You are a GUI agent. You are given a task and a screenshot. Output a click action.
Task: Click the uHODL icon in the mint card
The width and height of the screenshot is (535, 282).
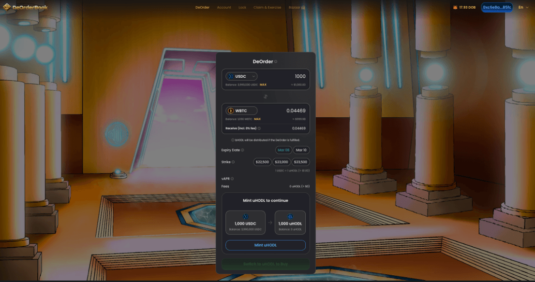pyautogui.click(x=290, y=217)
